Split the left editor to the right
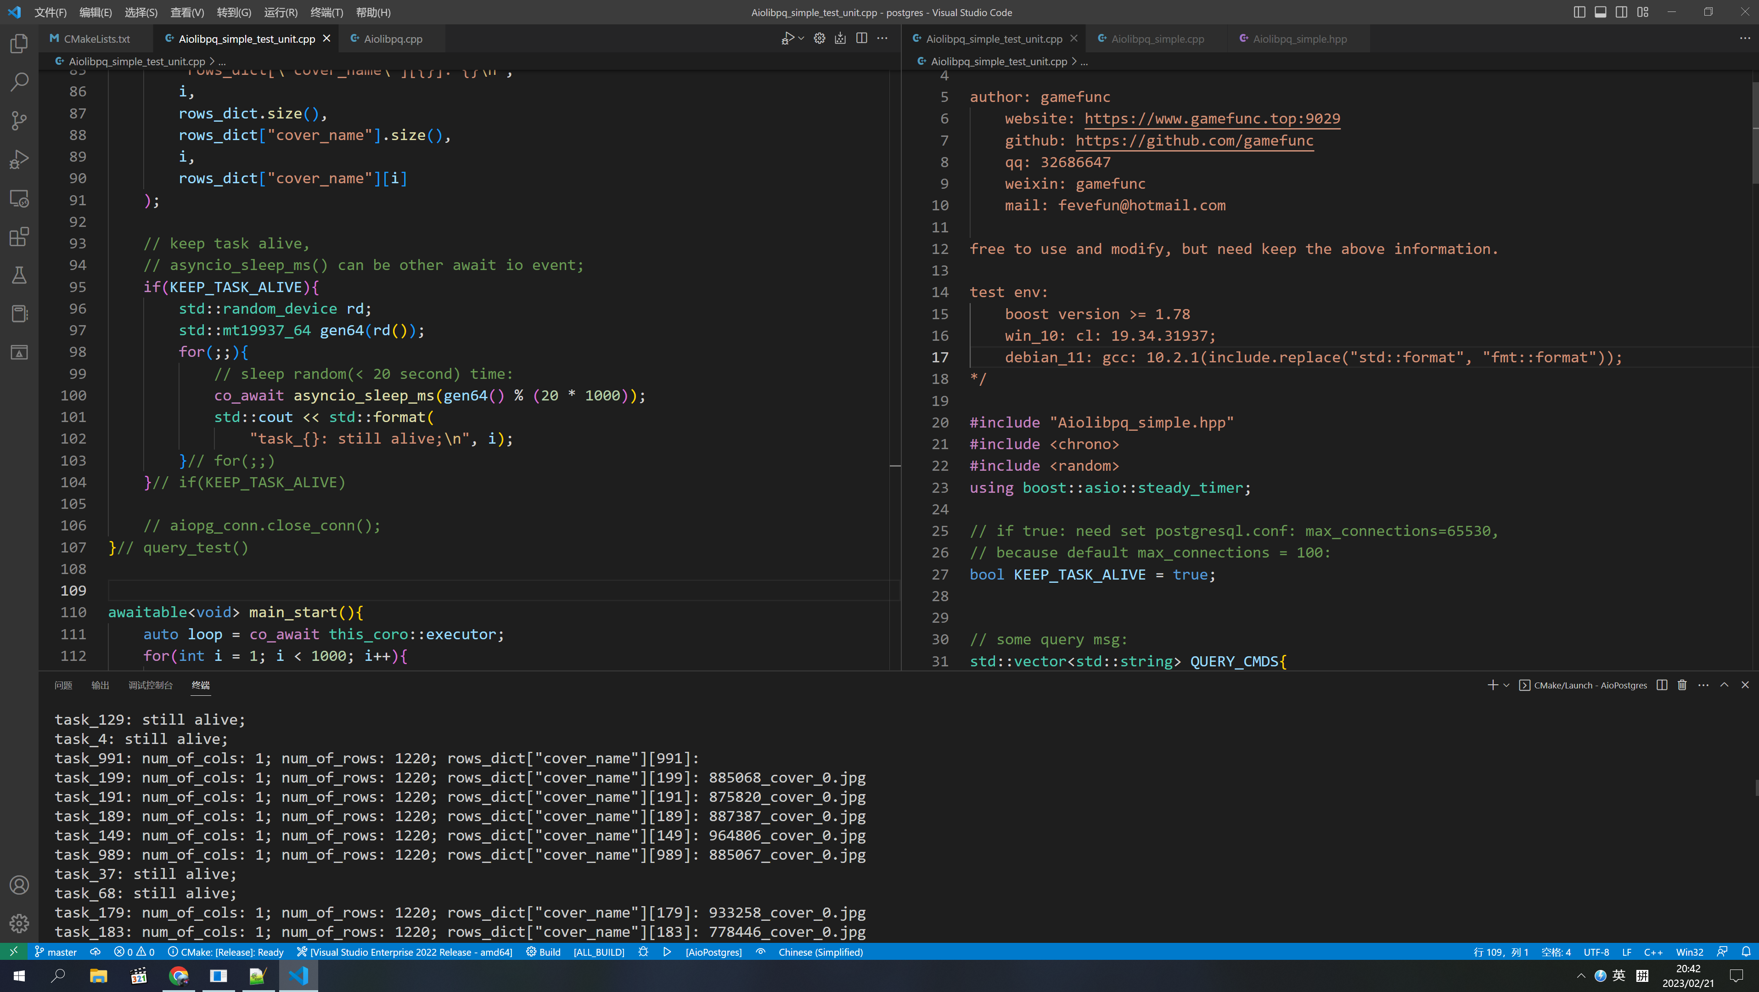This screenshot has width=1759, height=992. tap(862, 38)
